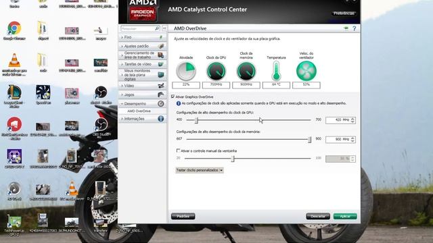The image size is (433, 243).
Task: Open the folder icon right of Chrome
Action: 43,28
